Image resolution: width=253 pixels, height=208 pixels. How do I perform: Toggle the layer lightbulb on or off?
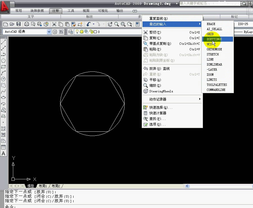76,32
